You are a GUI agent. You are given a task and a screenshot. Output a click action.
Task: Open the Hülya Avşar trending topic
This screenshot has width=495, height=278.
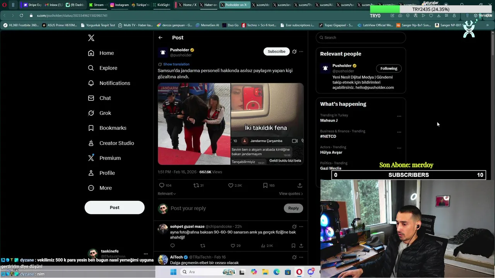point(331,152)
